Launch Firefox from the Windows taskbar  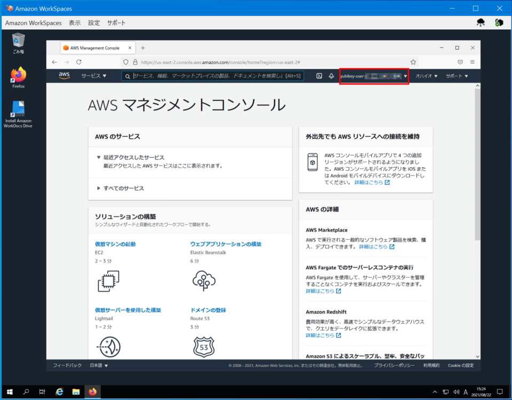(x=92, y=391)
